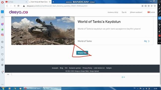Click the sidebar lightbulb tips icon
This screenshot has width=161, height=90.
point(2,72)
